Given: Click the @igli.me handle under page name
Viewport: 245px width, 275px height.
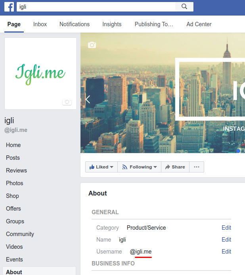Looking at the screenshot, I should pos(16,130).
